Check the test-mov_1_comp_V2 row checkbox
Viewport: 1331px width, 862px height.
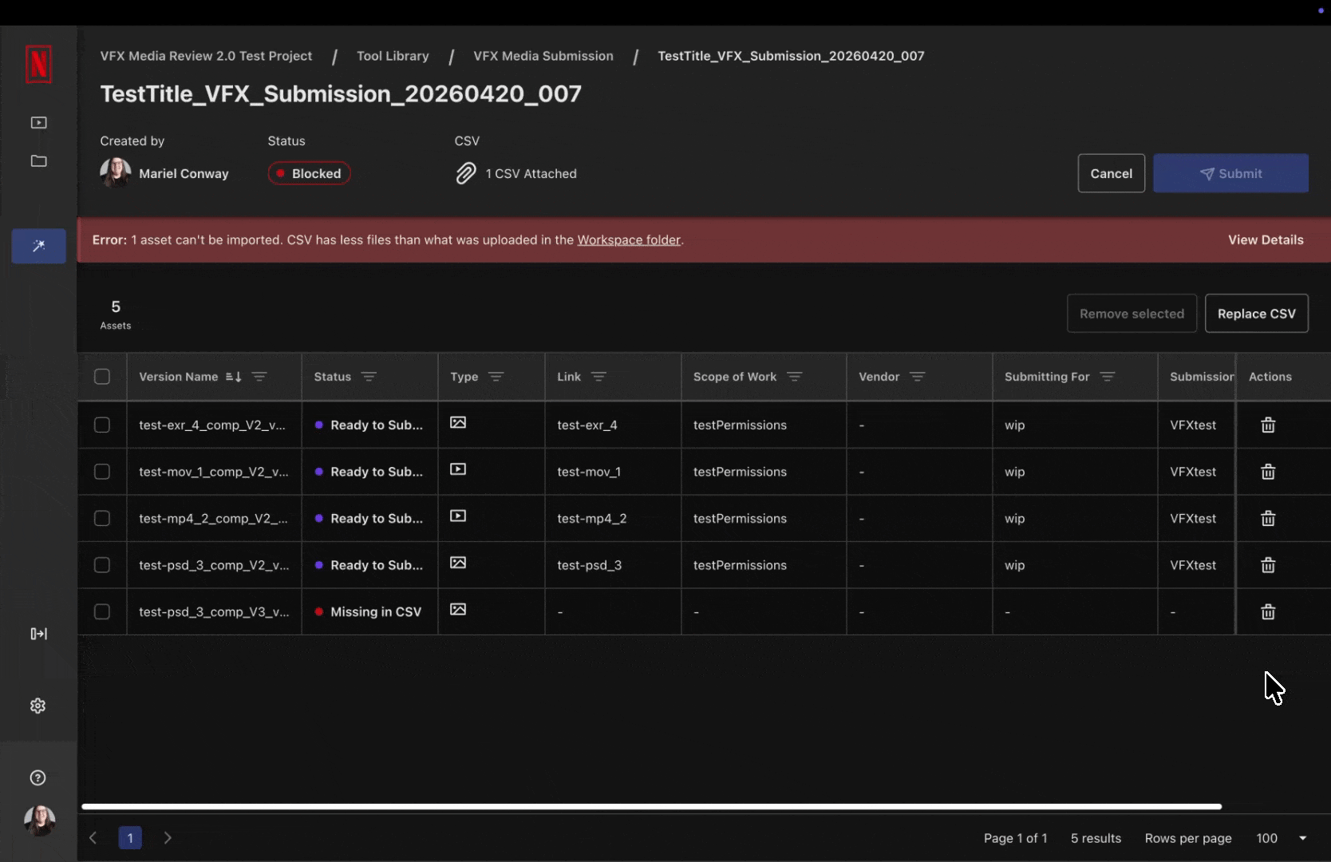point(102,472)
